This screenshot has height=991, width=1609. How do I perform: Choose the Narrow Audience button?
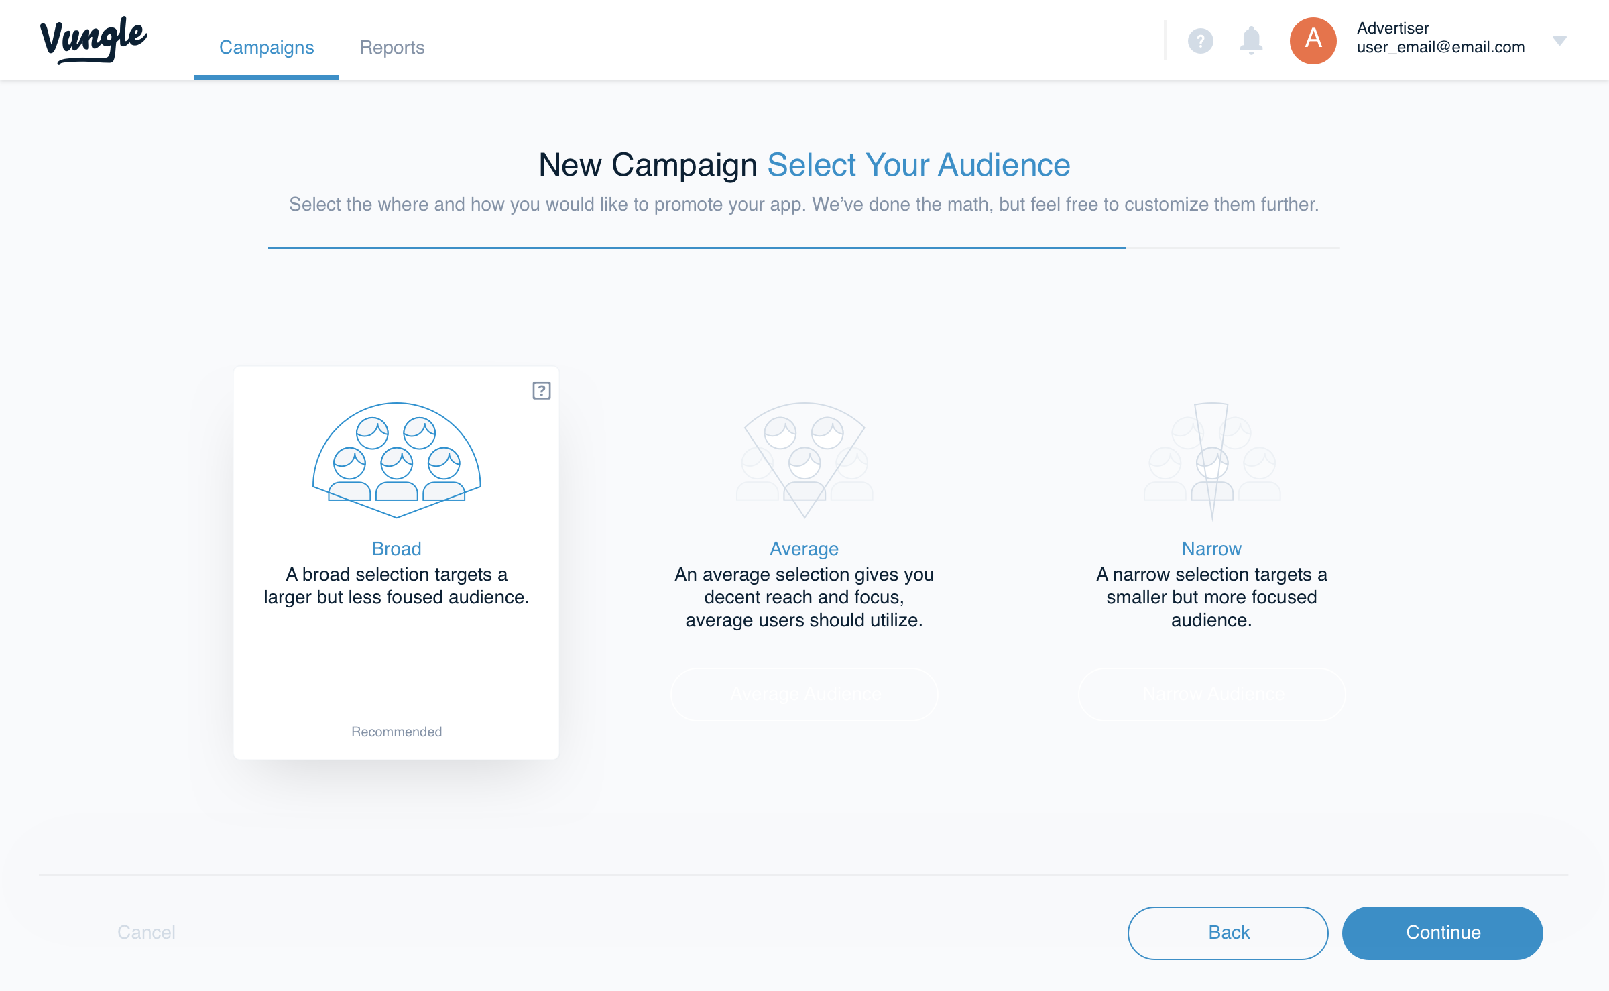click(1212, 694)
